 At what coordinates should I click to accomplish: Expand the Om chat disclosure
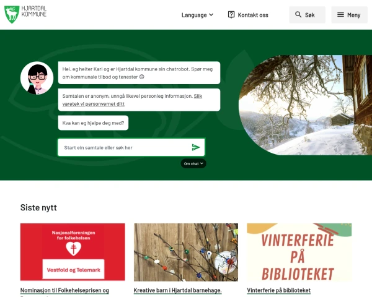point(193,163)
